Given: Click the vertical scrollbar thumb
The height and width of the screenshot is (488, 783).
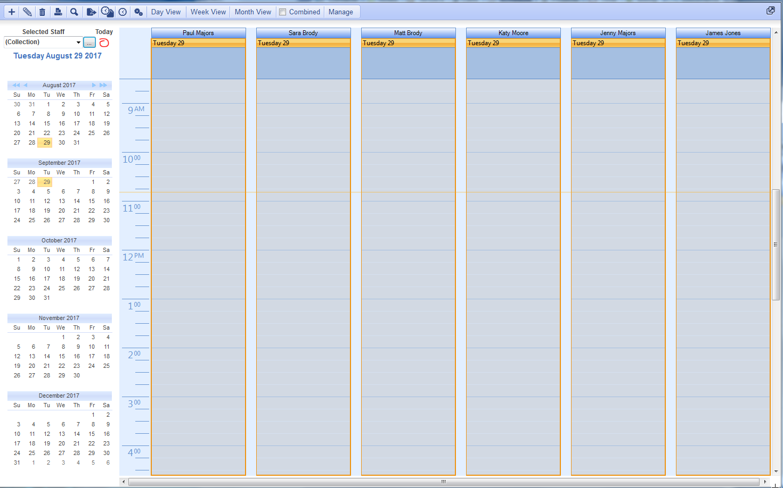Looking at the screenshot, I should [x=776, y=245].
